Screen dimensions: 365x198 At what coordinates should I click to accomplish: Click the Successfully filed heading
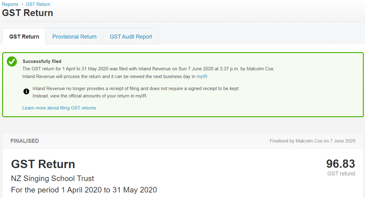tap(42, 61)
